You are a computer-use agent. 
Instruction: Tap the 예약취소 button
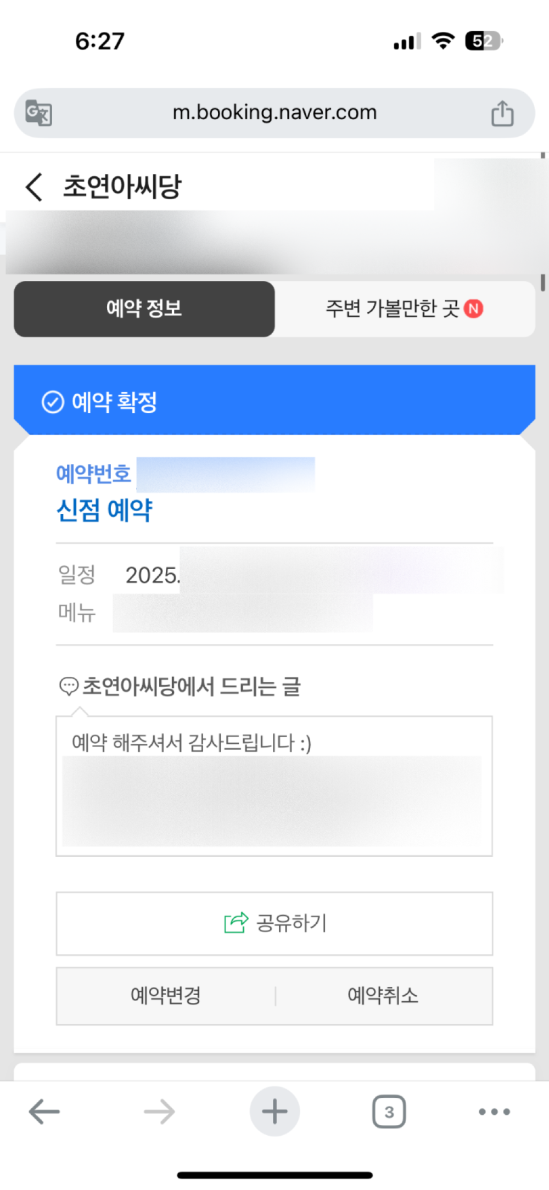[x=383, y=996]
